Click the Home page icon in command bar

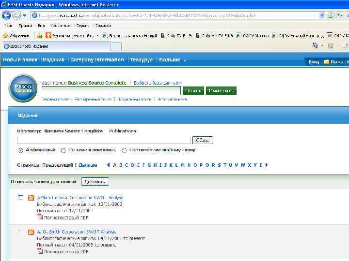pyautogui.click(x=315, y=46)
